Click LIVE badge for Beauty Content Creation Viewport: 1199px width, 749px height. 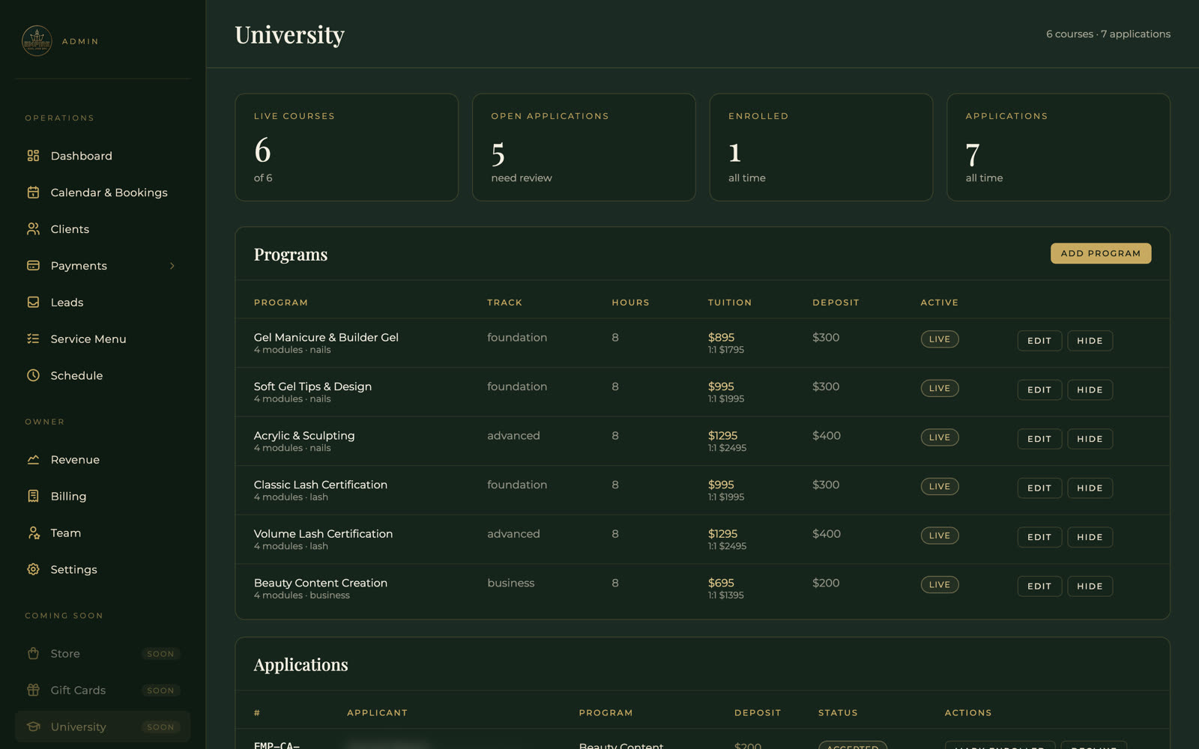point(940,585)
